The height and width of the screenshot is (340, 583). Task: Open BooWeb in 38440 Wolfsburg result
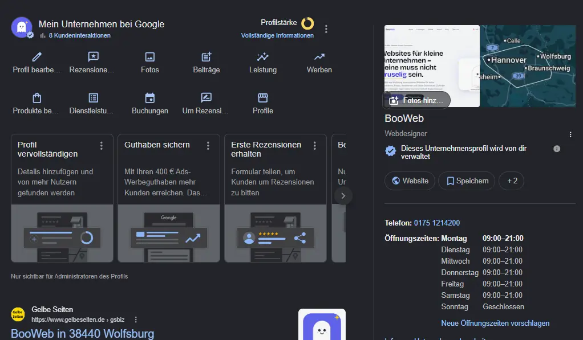tap(83, 333)
